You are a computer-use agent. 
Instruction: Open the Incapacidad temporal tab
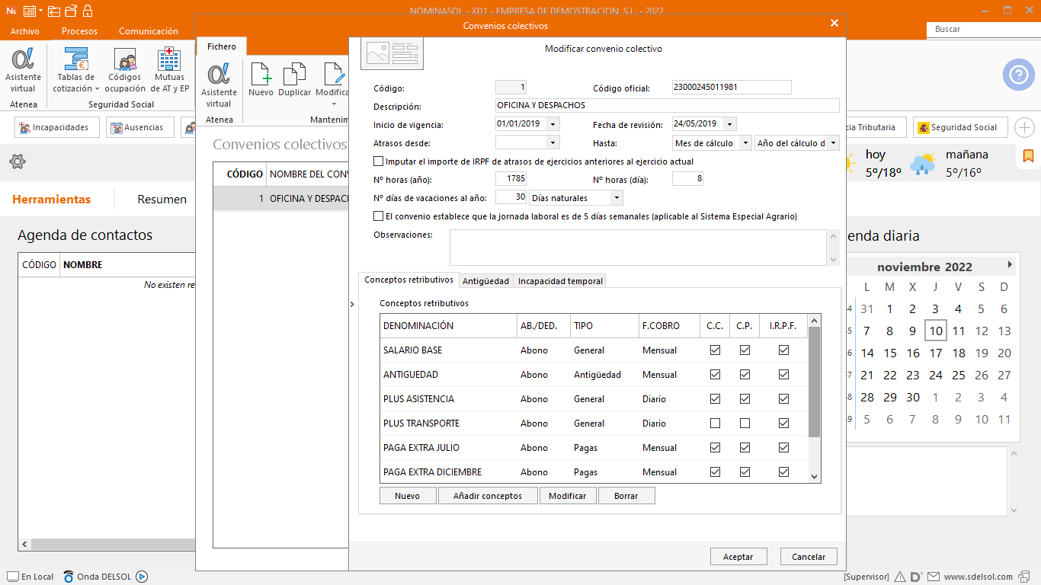[560, 281]
